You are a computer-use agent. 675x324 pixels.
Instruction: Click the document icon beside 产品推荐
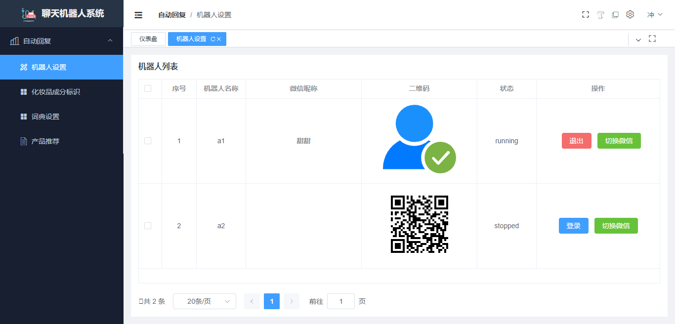[24, 141]
